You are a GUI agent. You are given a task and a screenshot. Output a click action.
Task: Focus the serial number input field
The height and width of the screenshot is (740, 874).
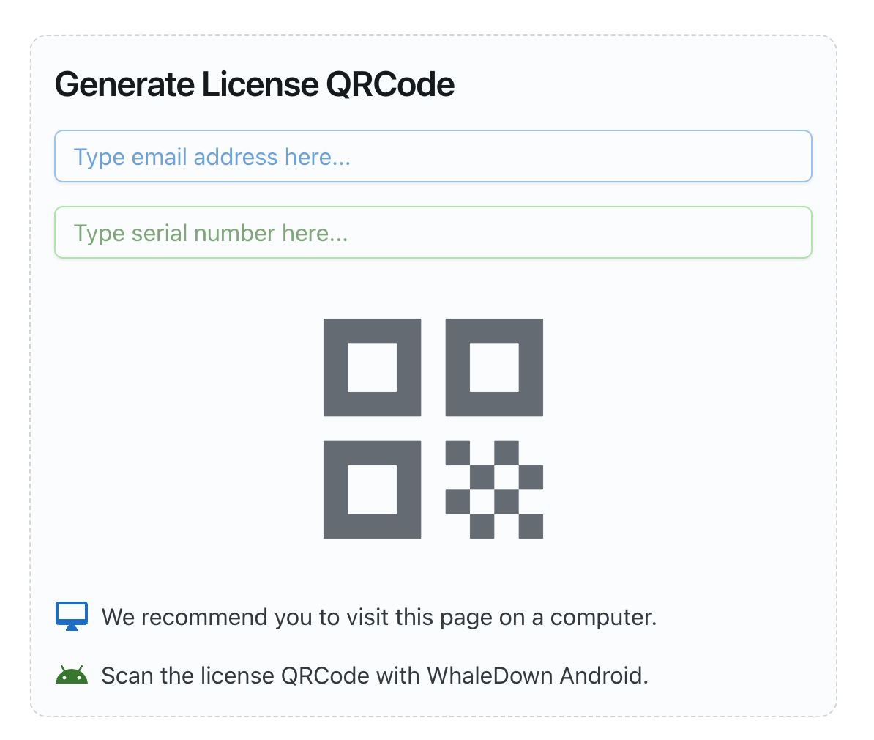(x=433, y=233)
